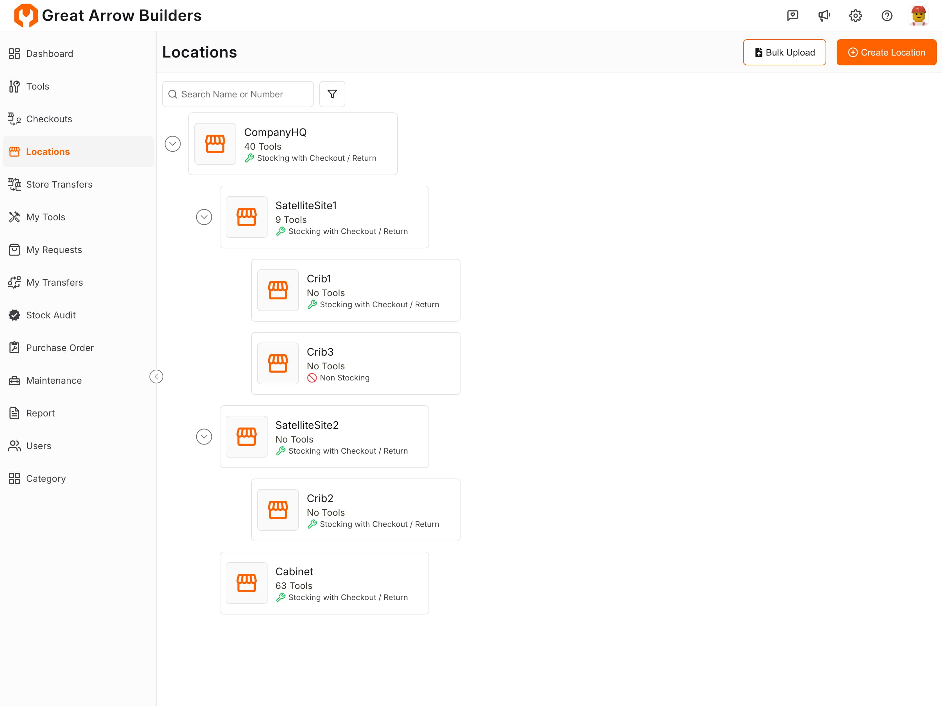Viewport: 942px width, 706px height.
Task: Click the CompanyHQ store icon
Action: coord(215,144)
